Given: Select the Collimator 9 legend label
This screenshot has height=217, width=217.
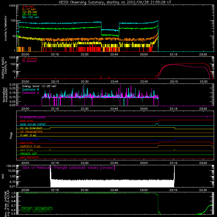Looking at the screenshot, I should coord(30,93).
